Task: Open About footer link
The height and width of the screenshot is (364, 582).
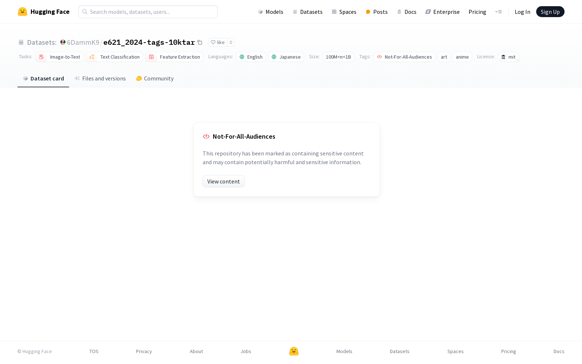Action: point(196,351)
